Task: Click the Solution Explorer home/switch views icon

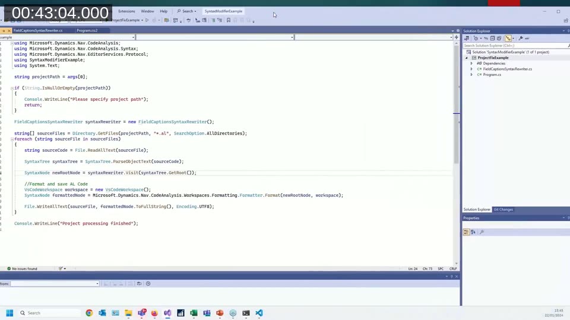Action: click(x=467, y=39)
